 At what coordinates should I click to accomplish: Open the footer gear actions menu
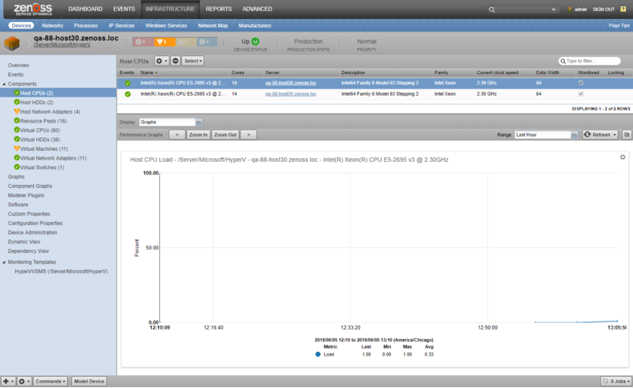coord(24,381)
